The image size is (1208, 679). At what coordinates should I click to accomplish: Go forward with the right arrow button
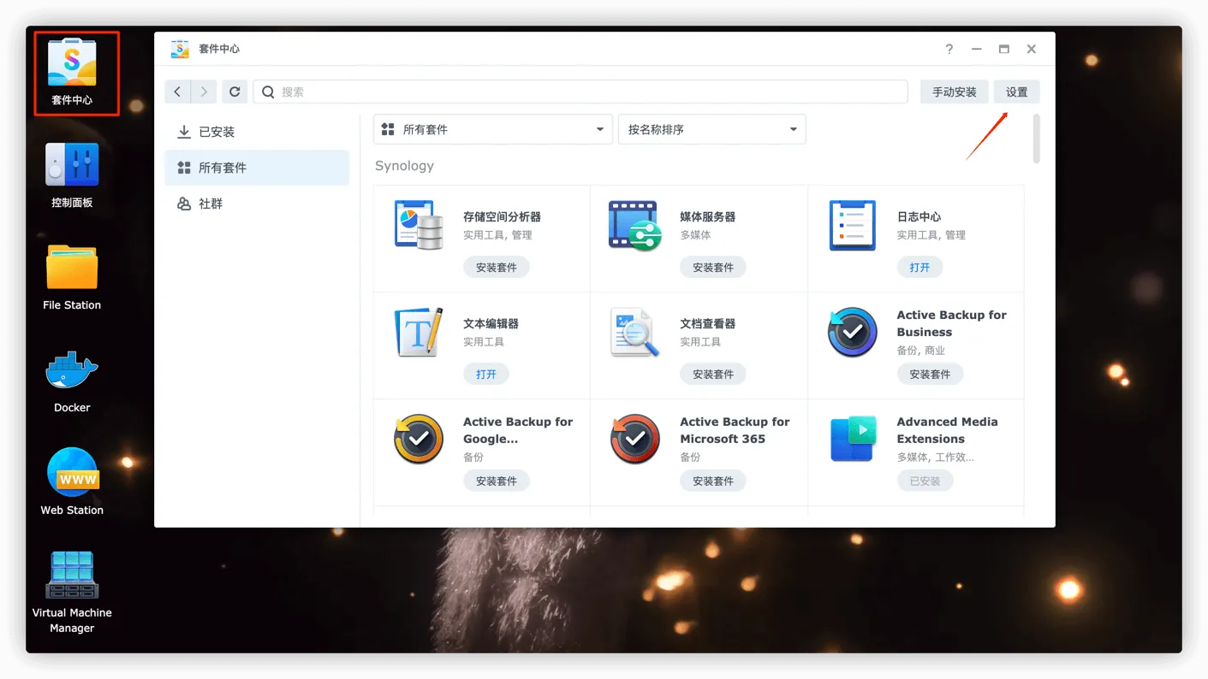tap(204, 92)
